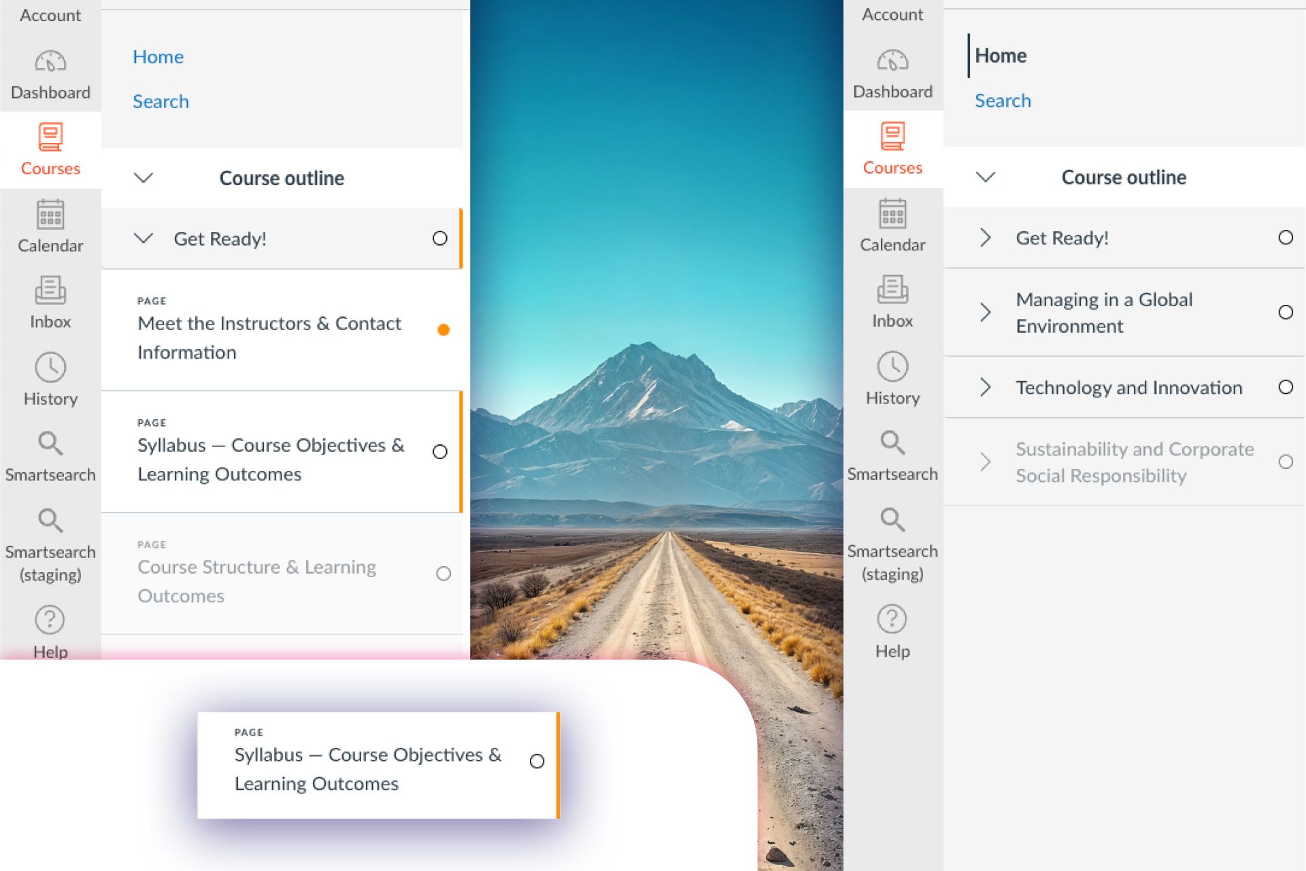This screenshot has height=871, width=1306.
Task: Select the completion circle for Technology and Innovation
Action: click(1287, 387)
